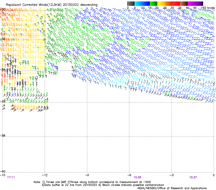Click the blue 10-15 knots legend swatch
216x190 pixels.
click(146, 4)
